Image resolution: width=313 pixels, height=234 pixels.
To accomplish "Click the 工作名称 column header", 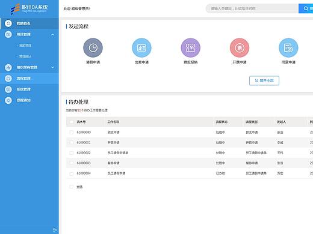I will 113,122.
